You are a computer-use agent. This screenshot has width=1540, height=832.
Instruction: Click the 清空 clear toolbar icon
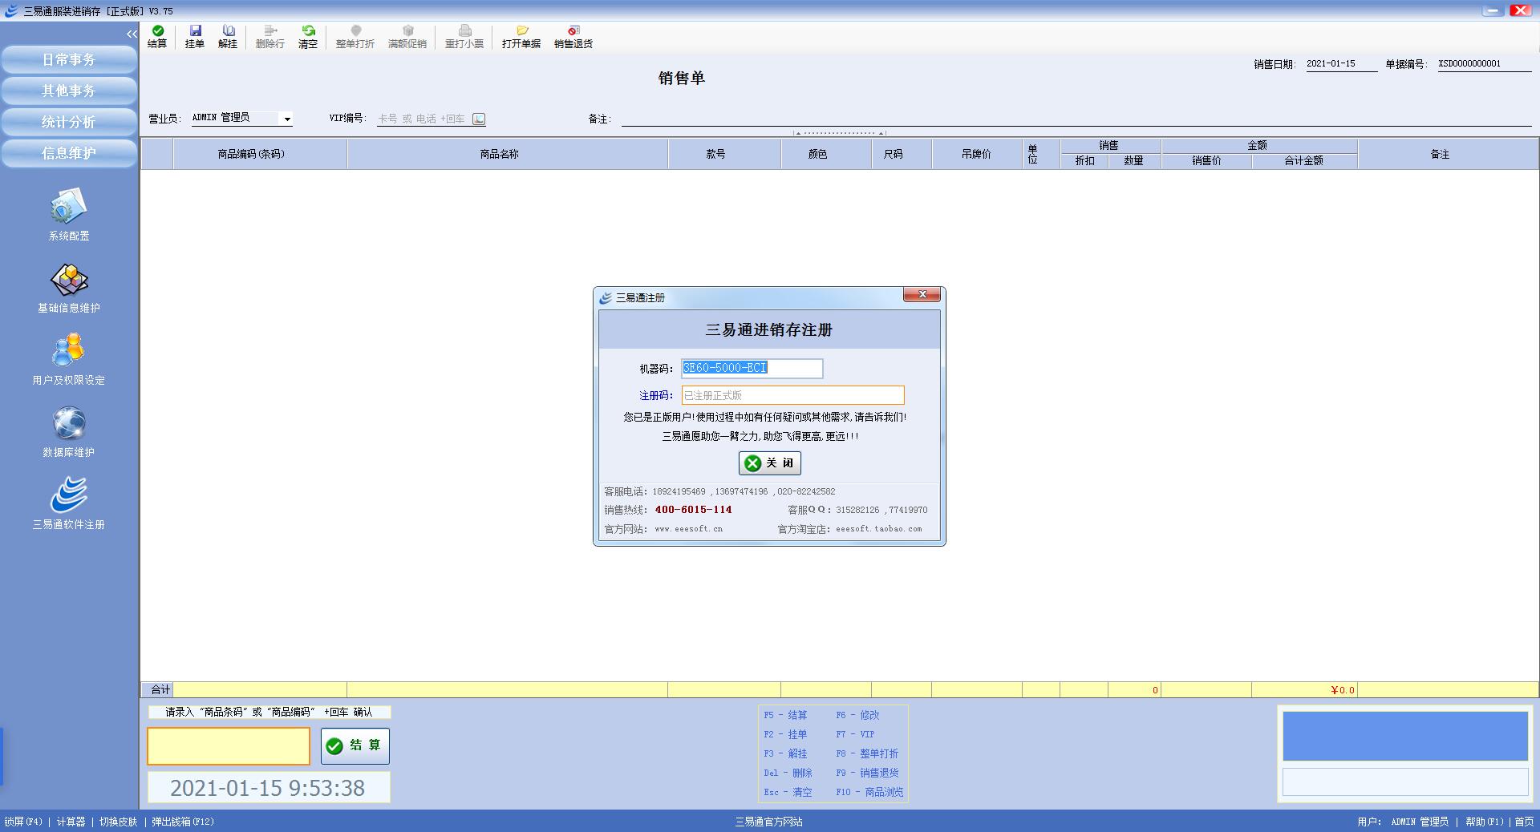pos(308,37)
